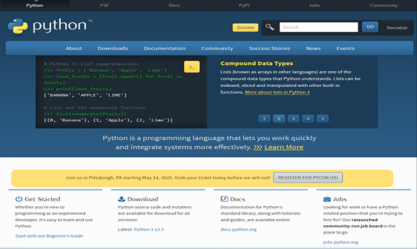
Task: Open the Downloads navigation menu
Action: pyautogui.click(x=113, y=48)
